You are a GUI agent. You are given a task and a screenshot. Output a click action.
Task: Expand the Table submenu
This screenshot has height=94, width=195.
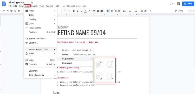(x=40, y=15)
